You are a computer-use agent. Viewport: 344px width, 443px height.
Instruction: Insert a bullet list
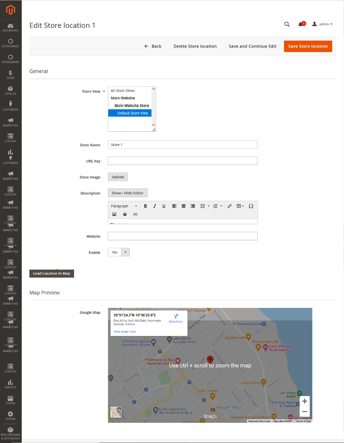202,206
